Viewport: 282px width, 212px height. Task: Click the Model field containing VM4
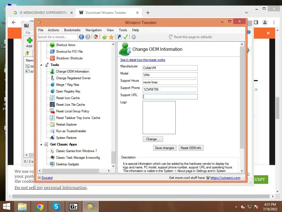170,75
